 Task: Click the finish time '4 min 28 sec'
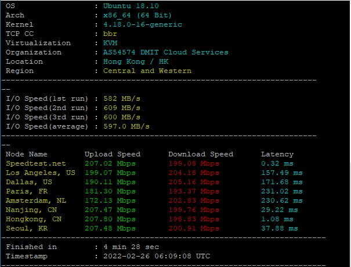click(x=131, y=247)
